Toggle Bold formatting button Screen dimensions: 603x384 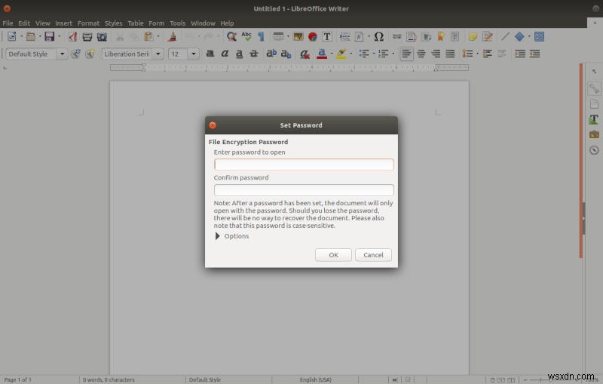[210, 54]
